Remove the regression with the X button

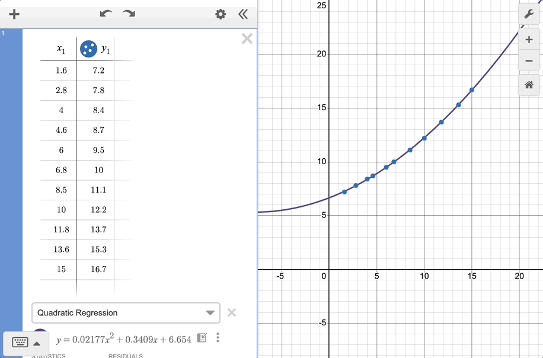click(x=232, y=312)
